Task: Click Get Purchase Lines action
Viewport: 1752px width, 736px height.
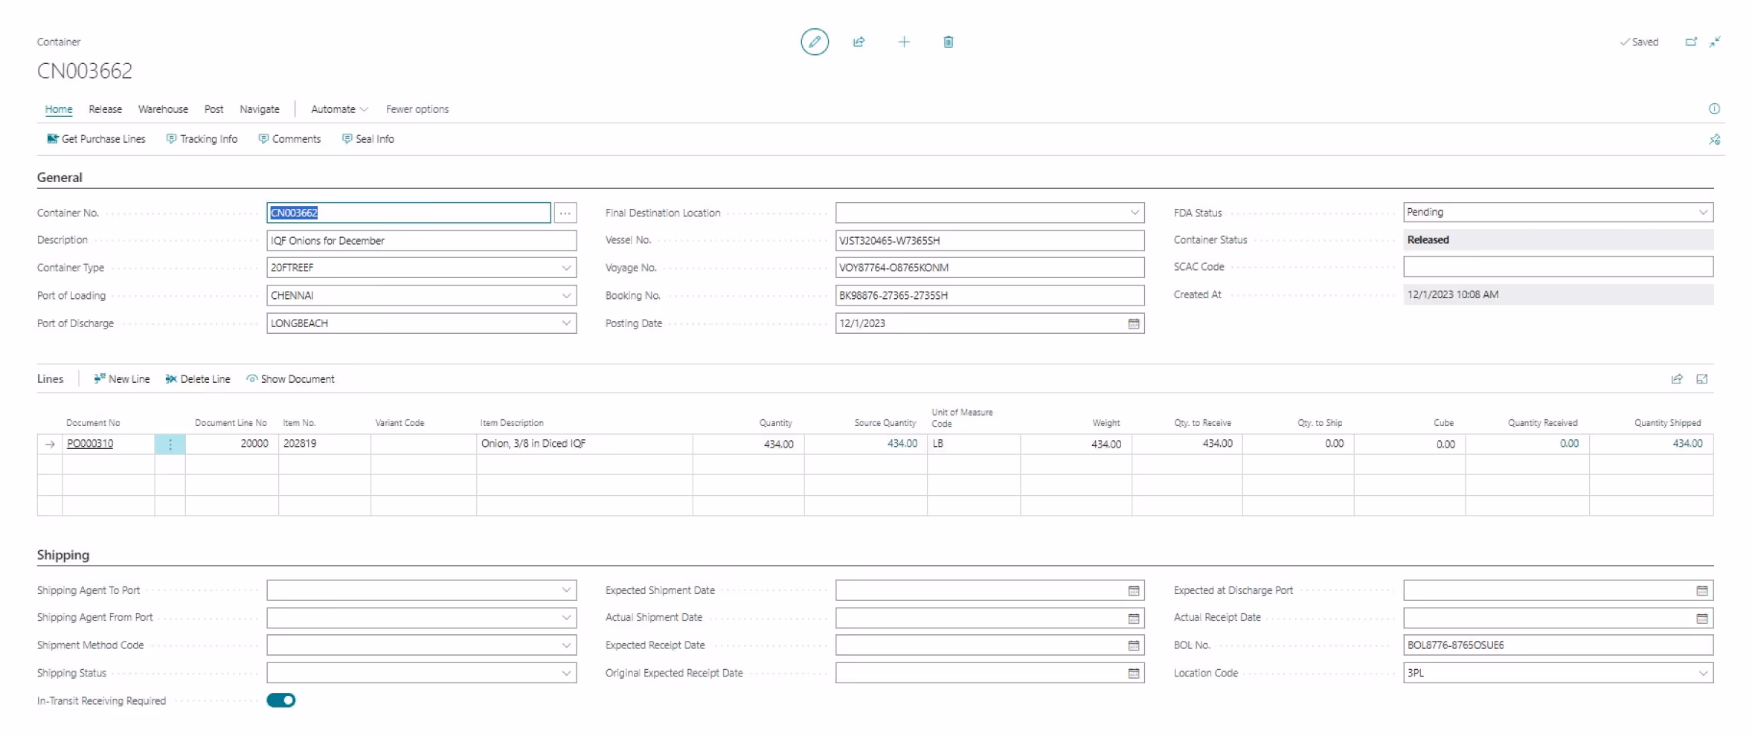Action: [x=96, y=139]
